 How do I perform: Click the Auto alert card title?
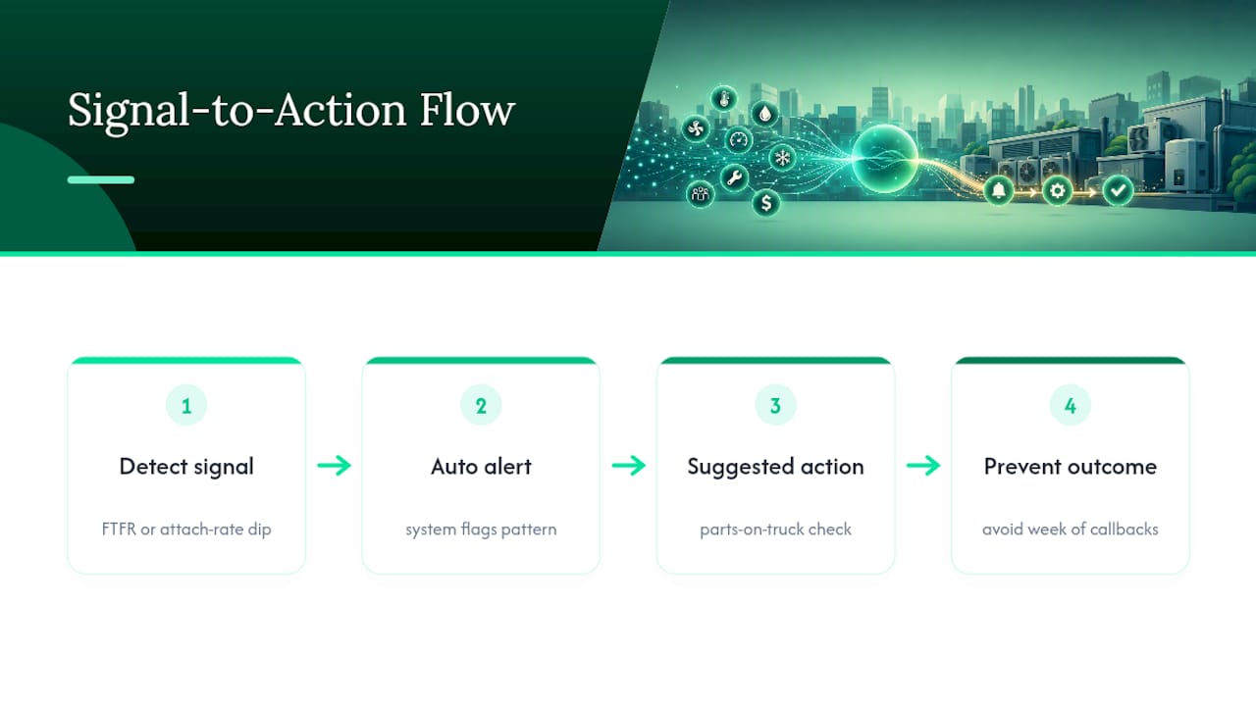(x=481, y=467)
